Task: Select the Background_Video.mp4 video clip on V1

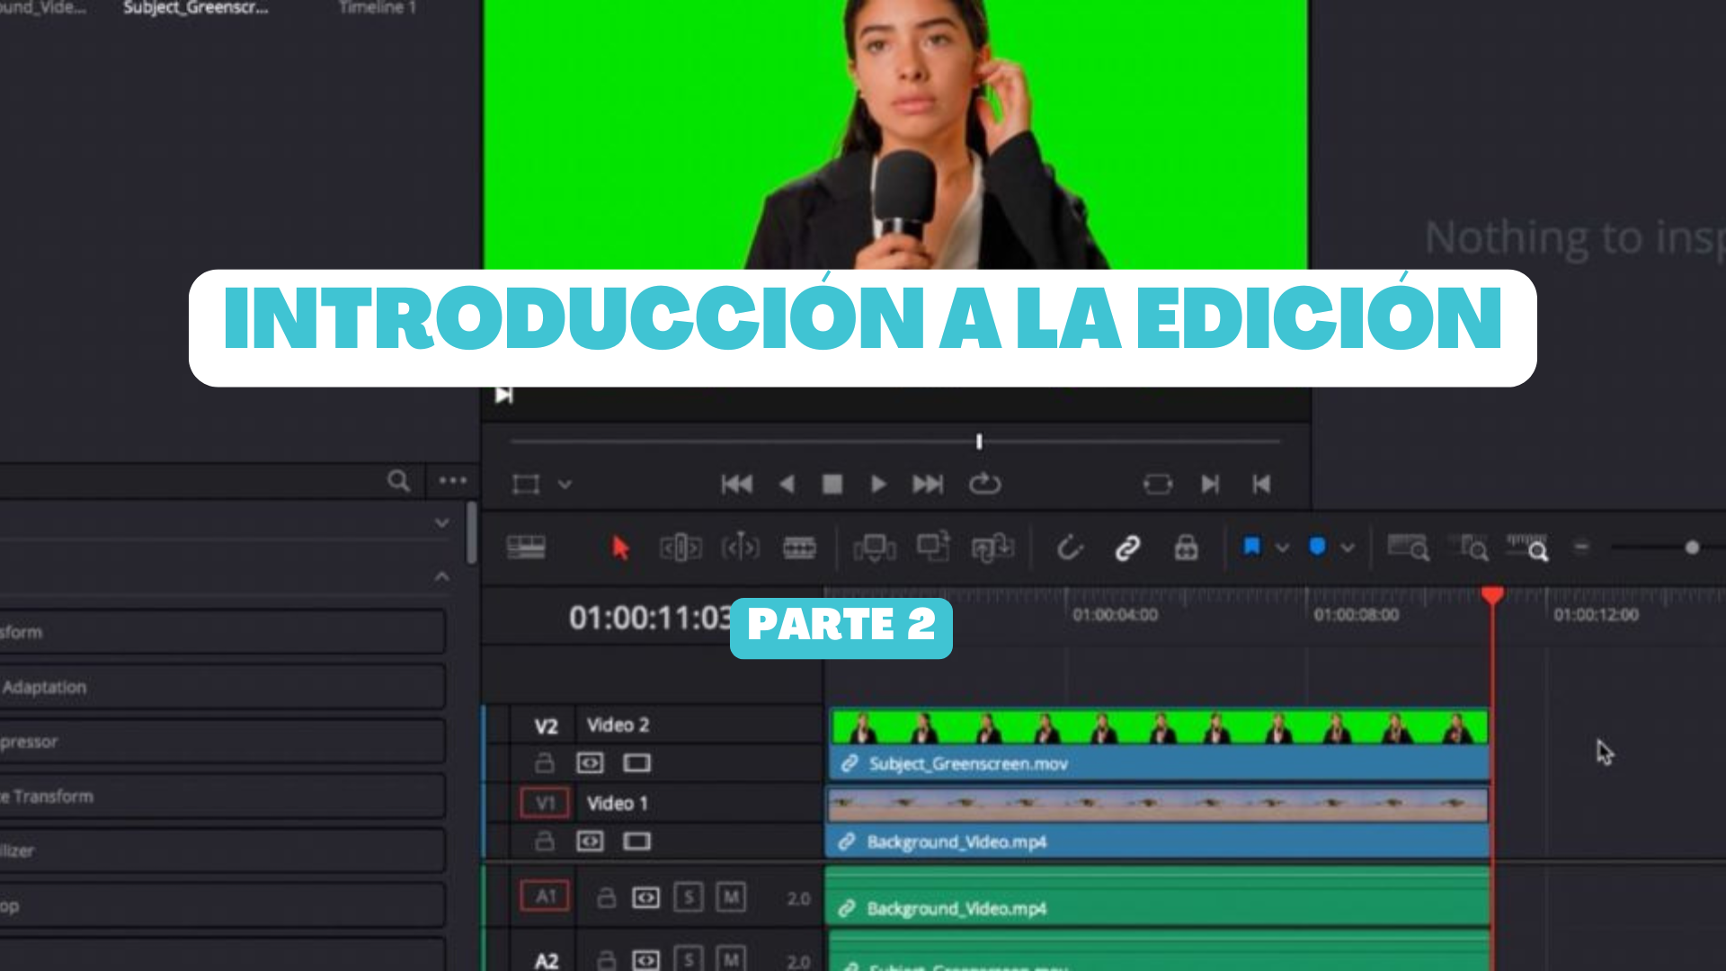Action: point(1158,823)
